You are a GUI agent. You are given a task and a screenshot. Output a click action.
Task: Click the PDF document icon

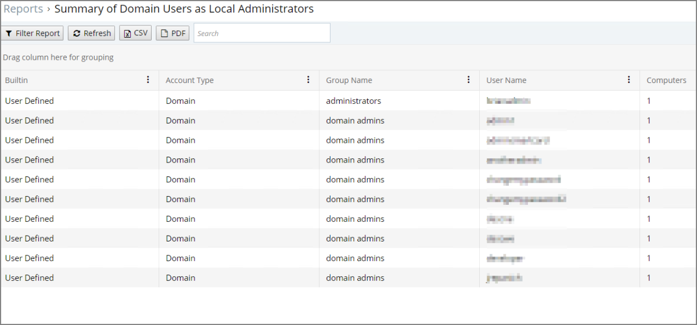pyautogui.click(x=164, y=34)
